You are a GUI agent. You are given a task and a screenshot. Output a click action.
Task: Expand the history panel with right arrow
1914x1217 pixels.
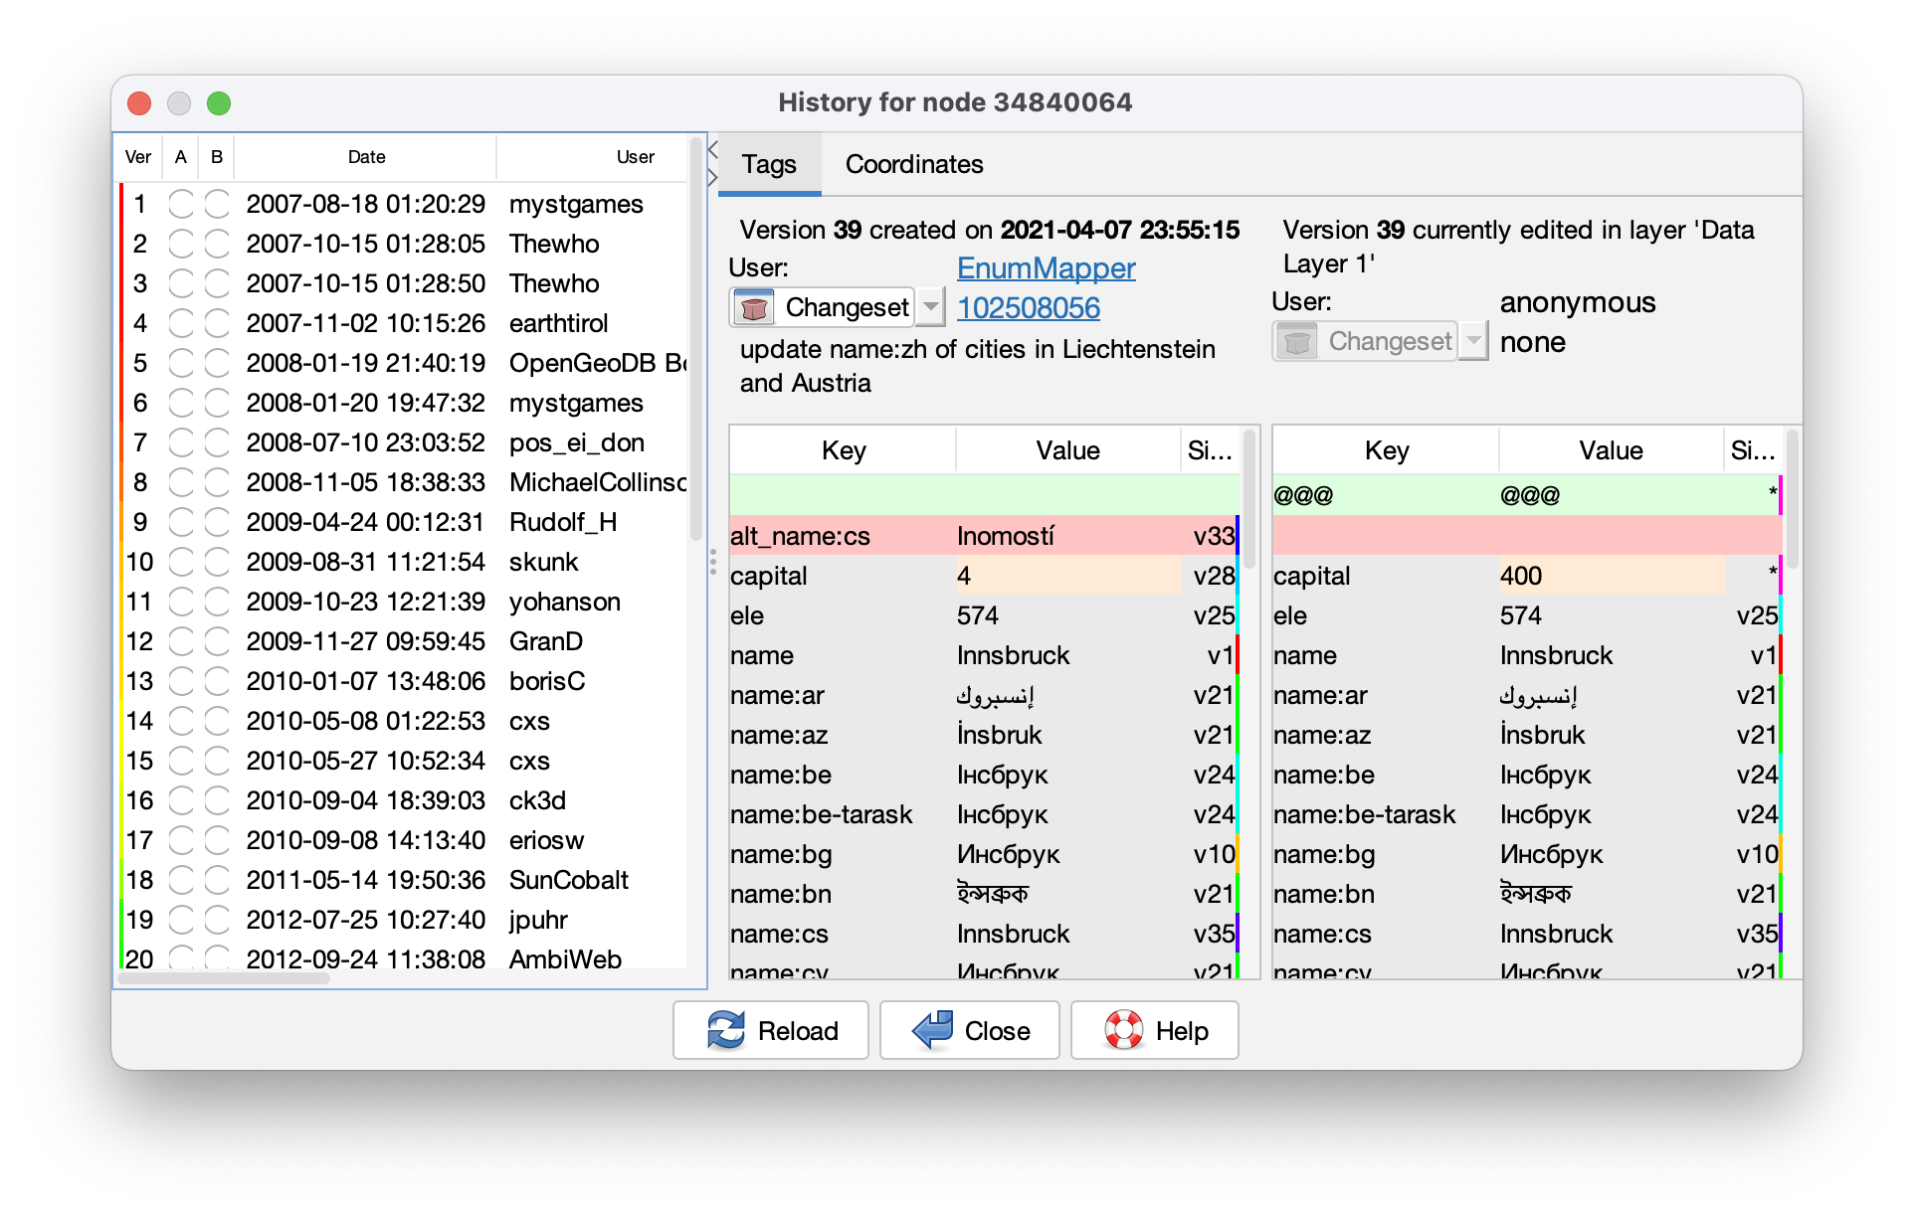(713, 178)
